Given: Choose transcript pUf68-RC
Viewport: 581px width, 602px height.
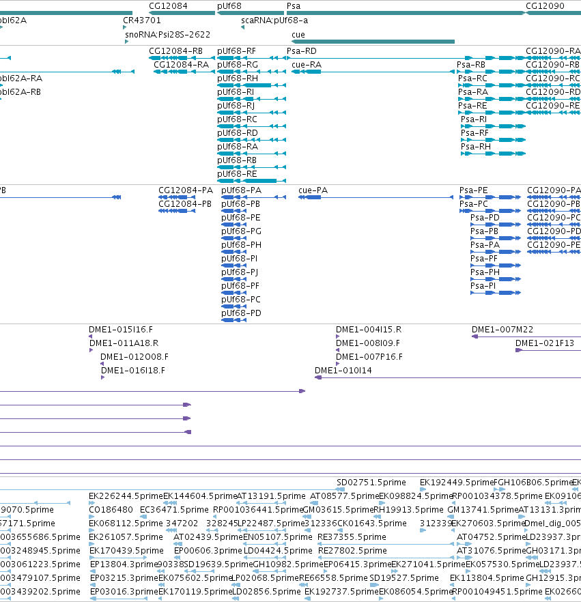Looking at the screenshot, I should pyautogui.click(x=251, y=126).
